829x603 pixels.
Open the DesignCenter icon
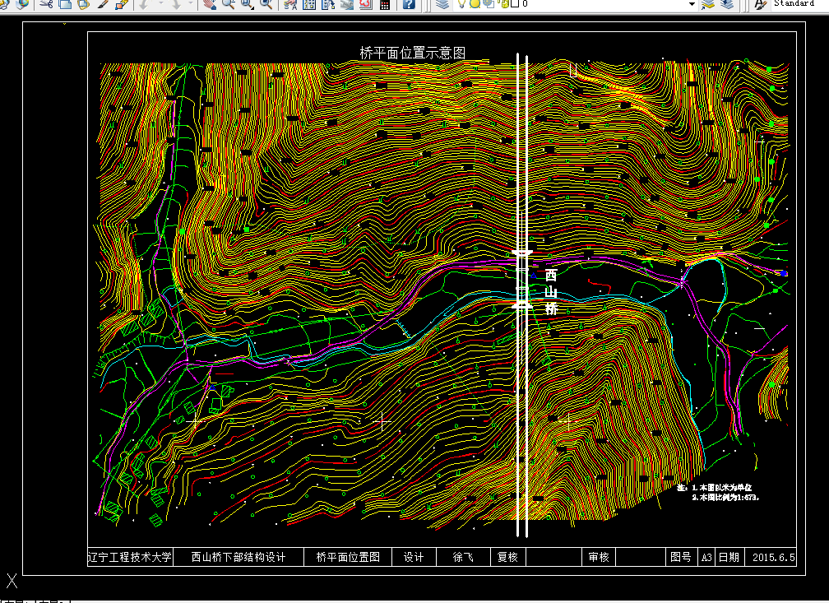tap(309, 4)
